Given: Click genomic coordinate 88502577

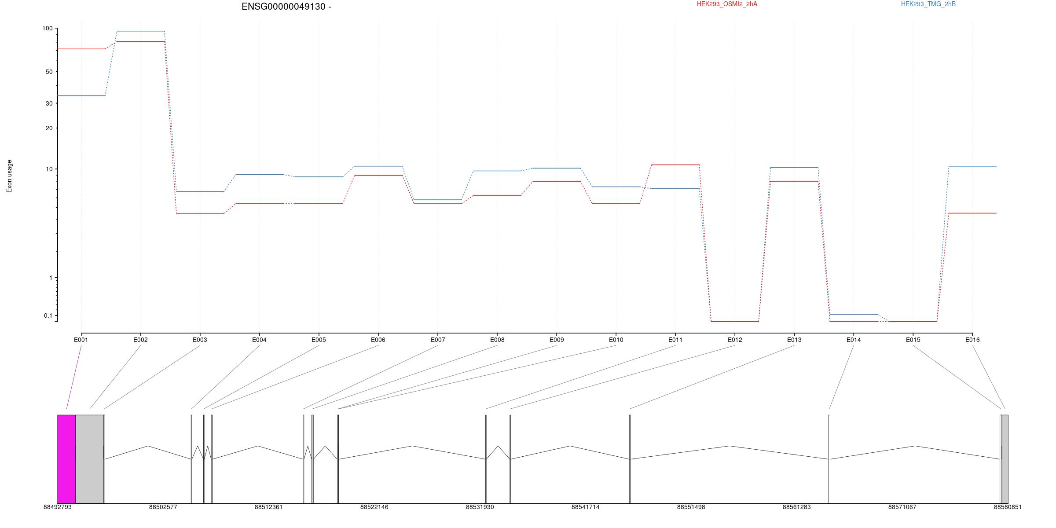Looking at the screenshot, I should point(163,507).
